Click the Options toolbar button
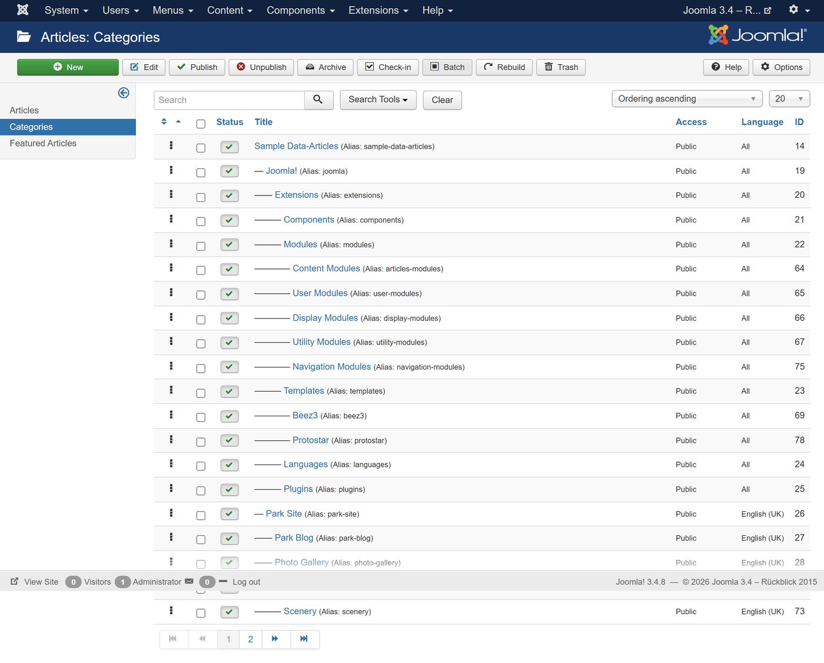824x663 pixels. pyautogui.click(x=782, y=67)
